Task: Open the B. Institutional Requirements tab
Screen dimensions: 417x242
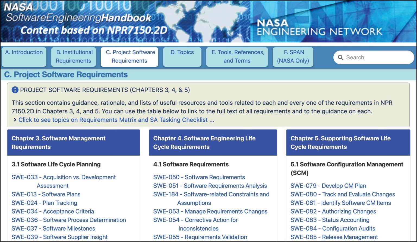Action: coord(74,56)
